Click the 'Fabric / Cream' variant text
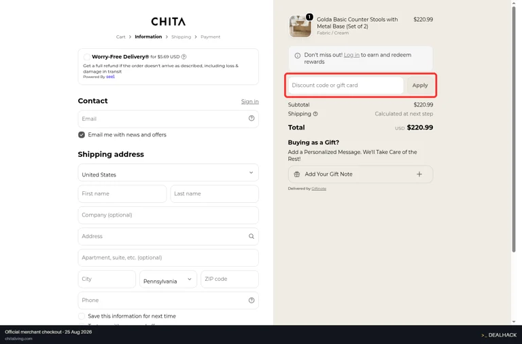Viewport: 522px width, 344px height. tap(332, 33)
